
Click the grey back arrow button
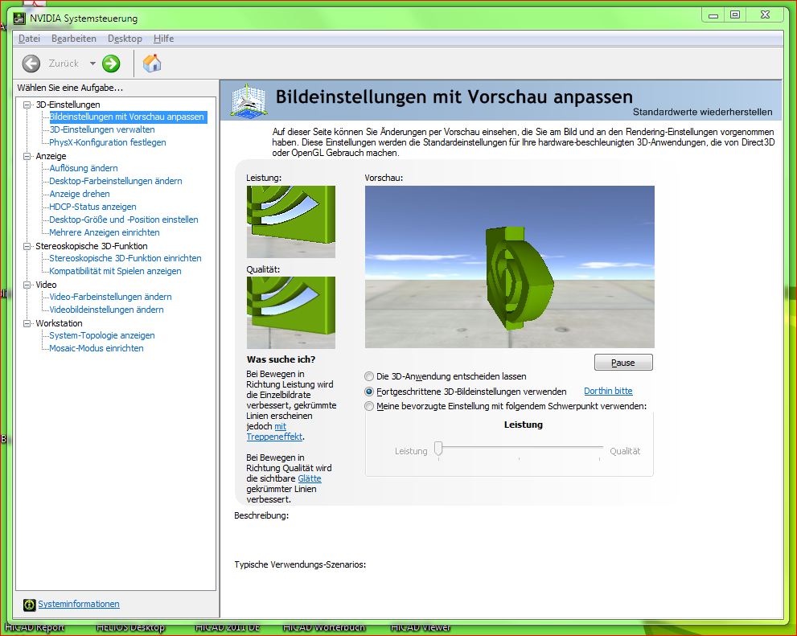(31, 64)
